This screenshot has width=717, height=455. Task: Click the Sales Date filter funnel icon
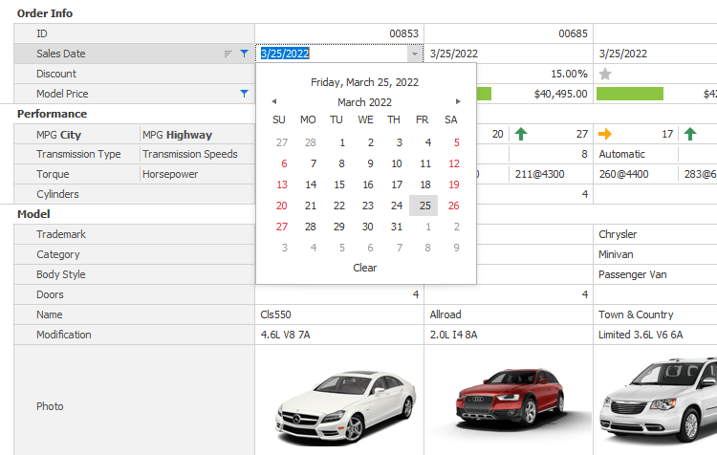pos(244,54)
